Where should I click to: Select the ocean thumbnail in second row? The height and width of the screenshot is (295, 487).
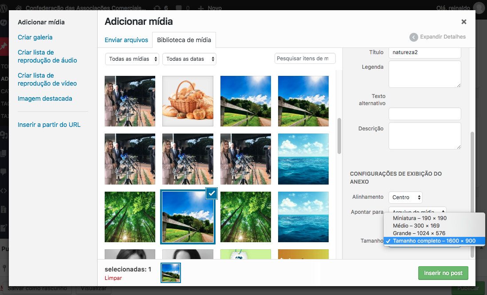coord(303,159)
